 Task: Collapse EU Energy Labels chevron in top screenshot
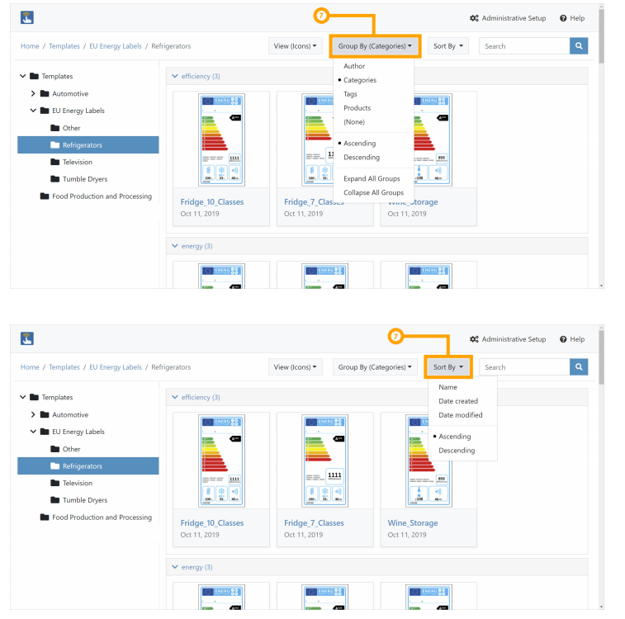point(33,111)
